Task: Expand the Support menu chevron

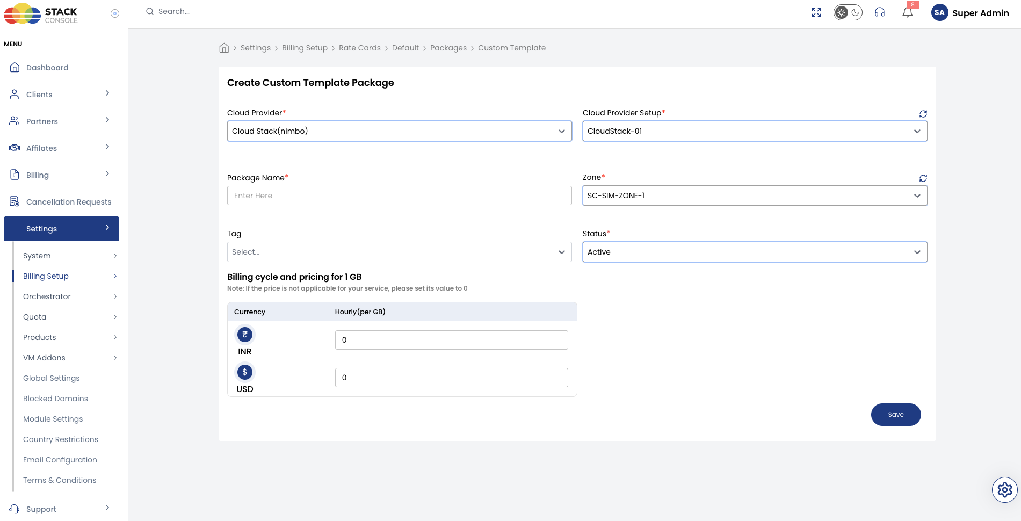Action: click(x=107, y=508)
